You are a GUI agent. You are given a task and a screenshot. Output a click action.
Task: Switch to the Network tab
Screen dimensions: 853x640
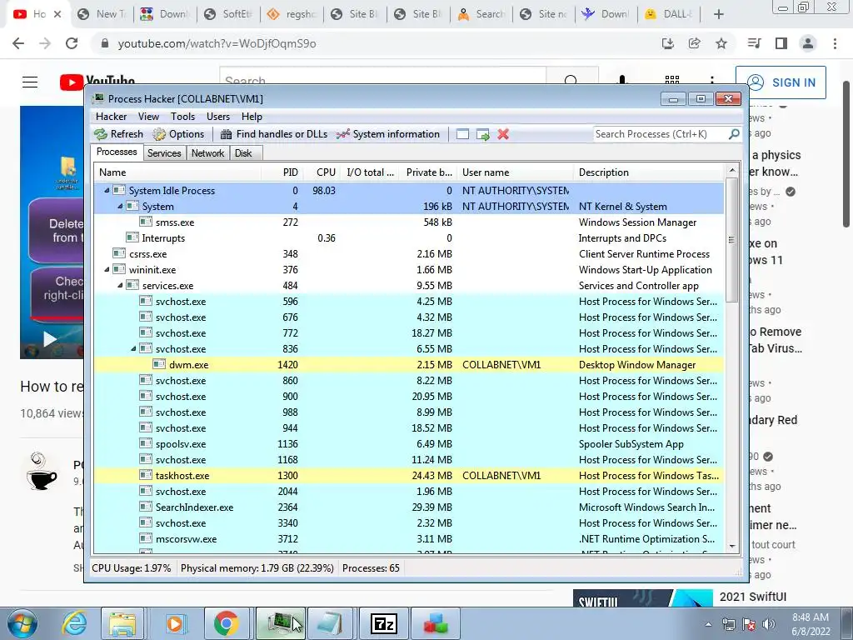[x=207, y=153]
